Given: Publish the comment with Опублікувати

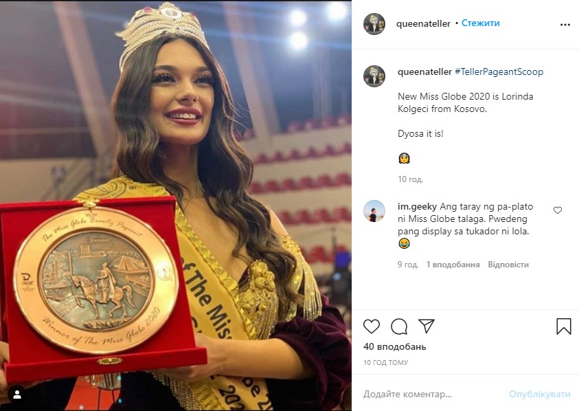Looking at the screenshot, I should coord(539,394).
